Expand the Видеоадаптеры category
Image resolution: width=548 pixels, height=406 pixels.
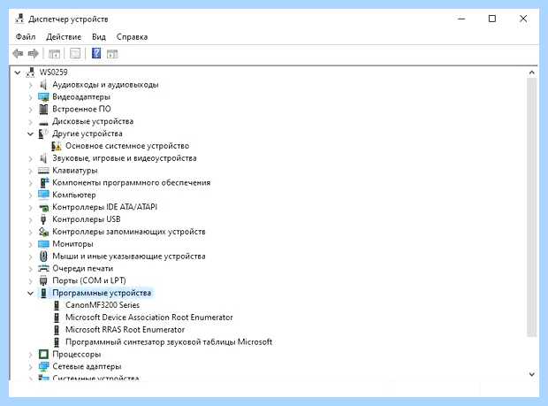click(30, 97)
